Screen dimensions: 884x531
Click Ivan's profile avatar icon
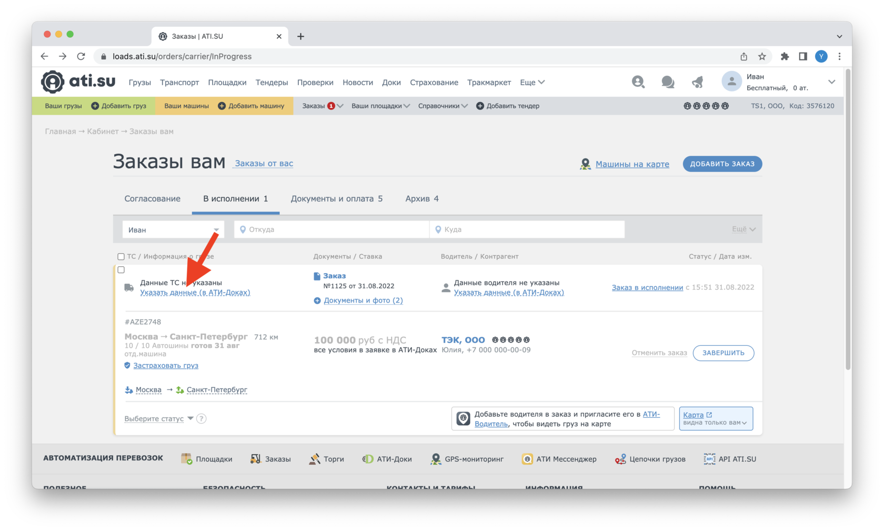(731, 82)
